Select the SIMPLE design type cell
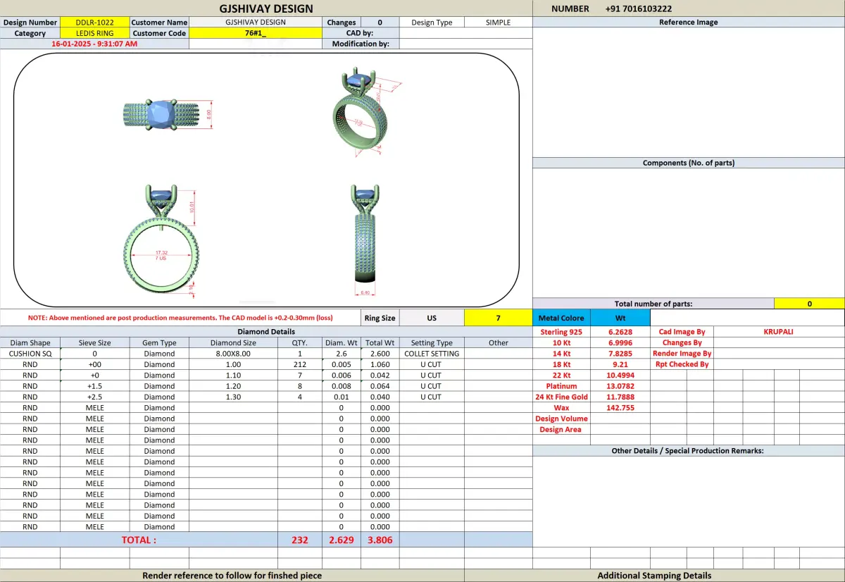Screen dimensions: 845x582 pos(498,22)
